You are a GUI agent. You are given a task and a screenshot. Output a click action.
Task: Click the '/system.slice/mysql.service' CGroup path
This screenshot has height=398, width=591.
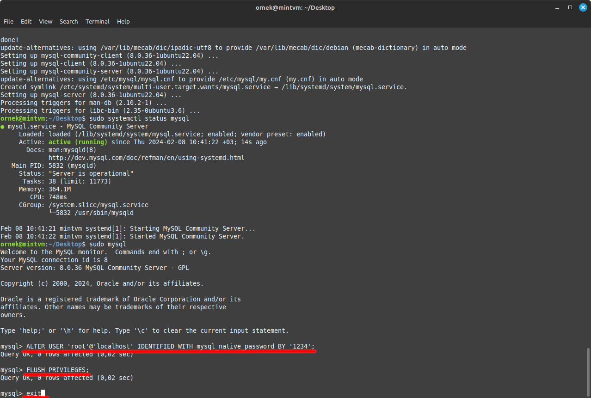pyautogui.click(x=98, y=205)
